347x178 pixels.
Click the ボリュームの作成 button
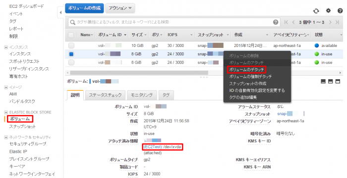[84, 8]
